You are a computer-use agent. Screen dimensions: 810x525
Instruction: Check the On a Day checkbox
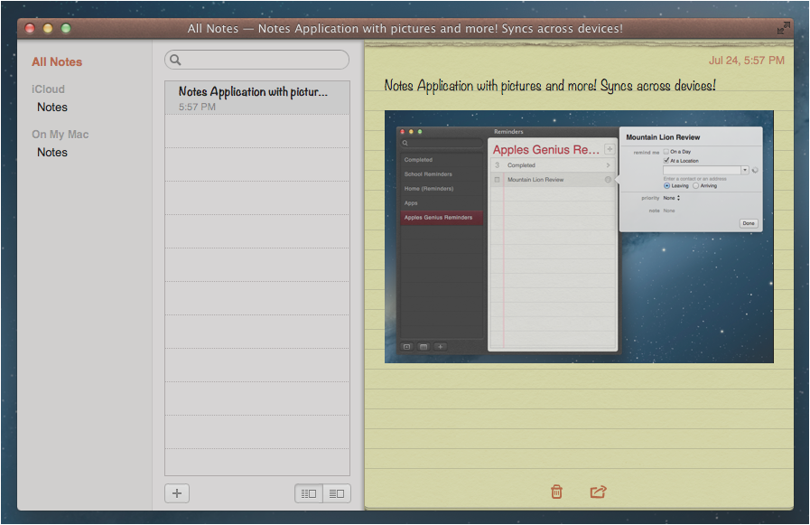coord(666,152)
